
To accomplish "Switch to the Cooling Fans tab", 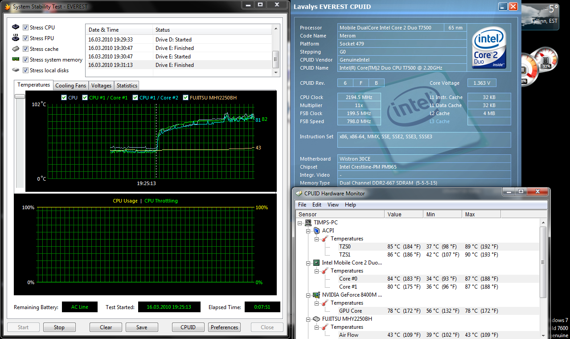I will (x=70, y=86).
